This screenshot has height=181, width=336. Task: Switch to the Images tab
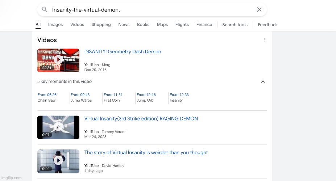(55, 25)
